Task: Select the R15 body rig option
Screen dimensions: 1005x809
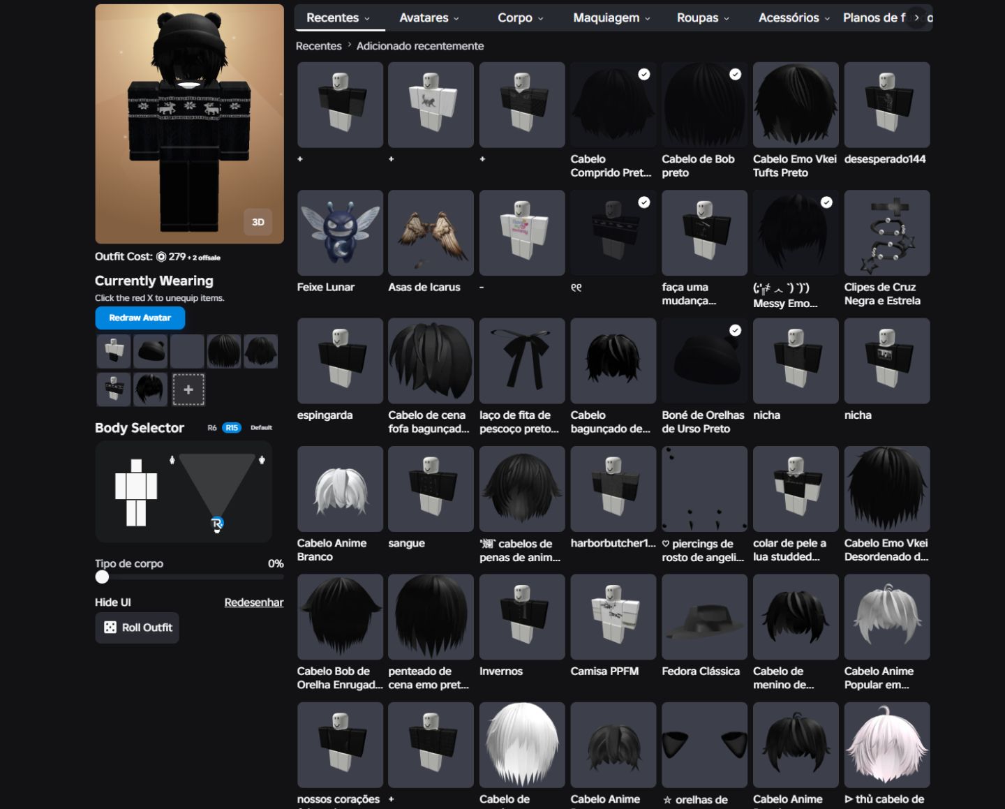Action: pos(232,428)
